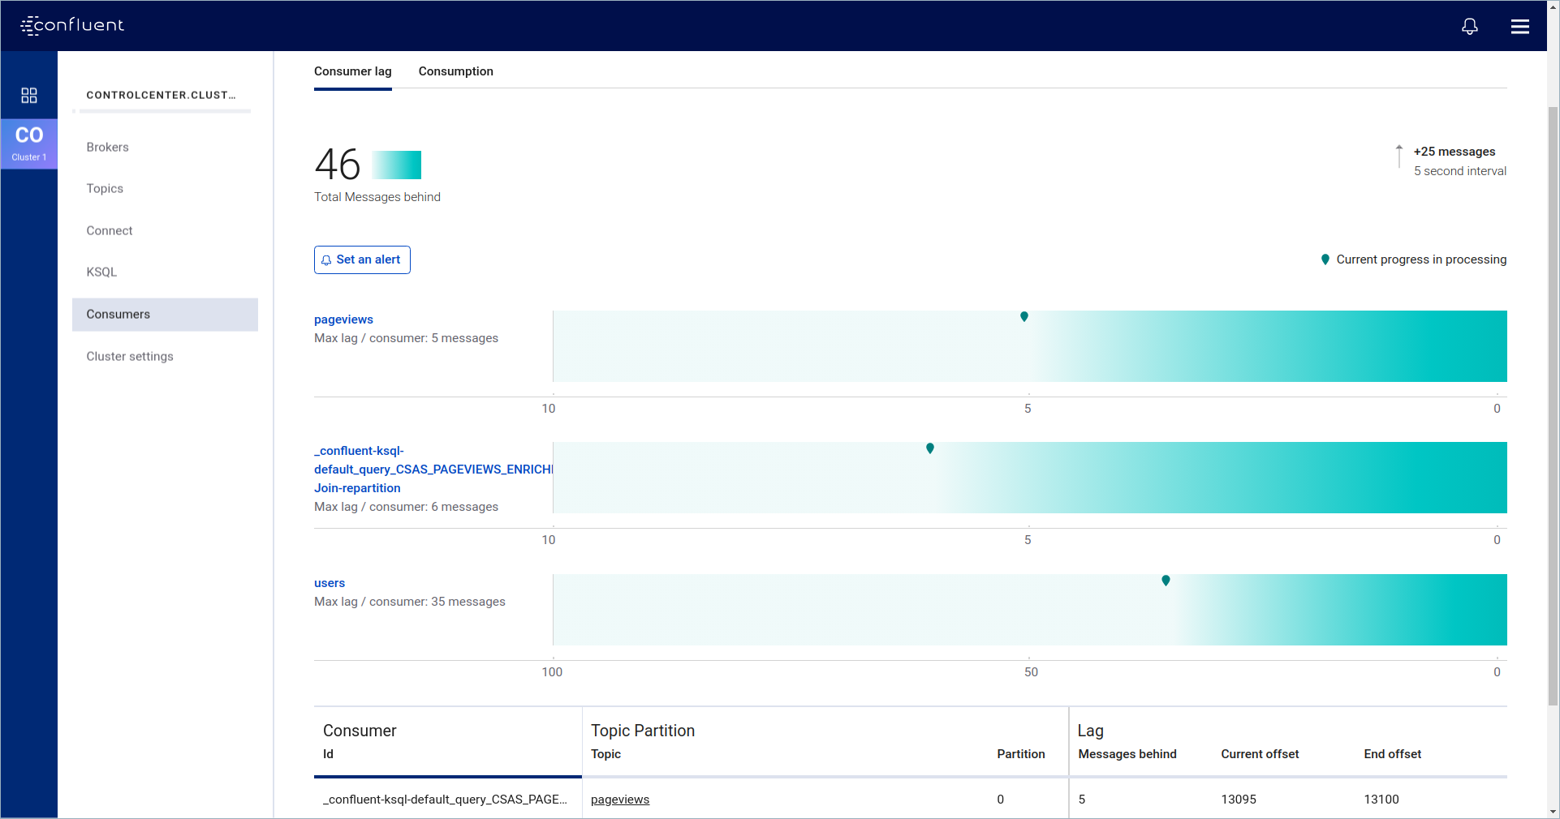The image size is (1560, 819).
Task: Click the users lag progress marker
Action: 1166,580
